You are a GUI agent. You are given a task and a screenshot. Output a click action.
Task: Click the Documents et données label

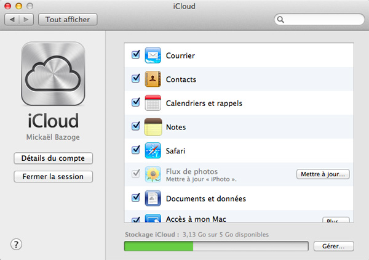pyautogui.click(x=206, y=199)
